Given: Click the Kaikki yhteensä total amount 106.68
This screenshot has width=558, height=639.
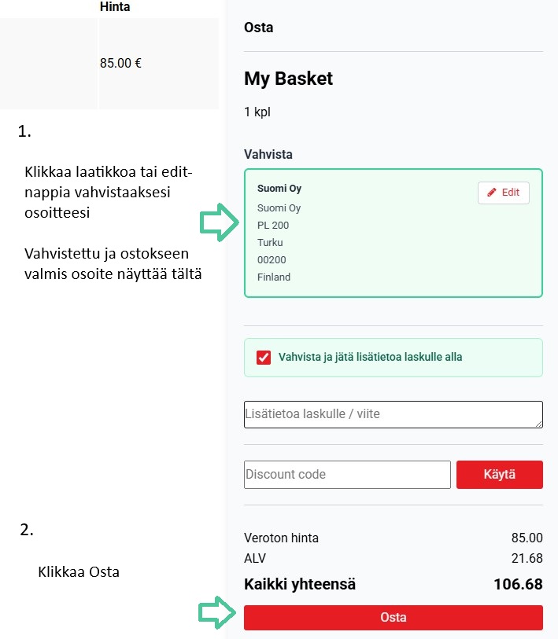Looking at the screenshot, I should (x=518, y=584).
